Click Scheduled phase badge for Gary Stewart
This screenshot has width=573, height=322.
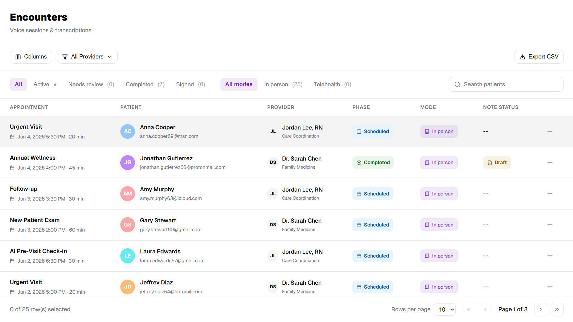(x=373, y=225)
